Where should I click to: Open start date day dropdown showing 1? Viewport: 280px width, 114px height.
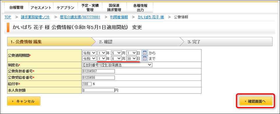(x=131, y=53)
